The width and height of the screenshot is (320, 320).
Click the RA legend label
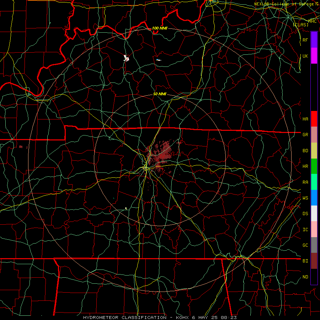[x=305, y=182]
